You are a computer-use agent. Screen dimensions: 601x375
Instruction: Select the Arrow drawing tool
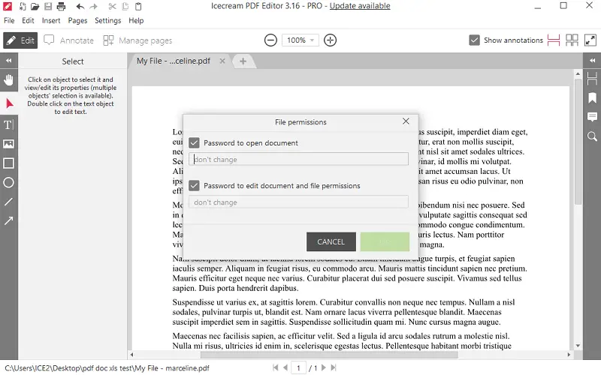(x=8, y=220)
